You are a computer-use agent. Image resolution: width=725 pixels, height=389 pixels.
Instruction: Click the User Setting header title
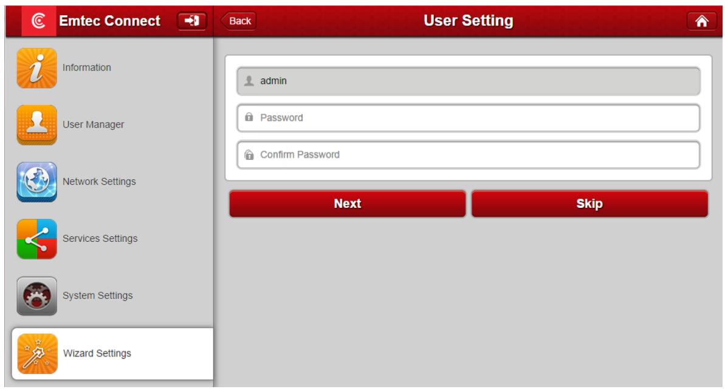pos(469,21)
